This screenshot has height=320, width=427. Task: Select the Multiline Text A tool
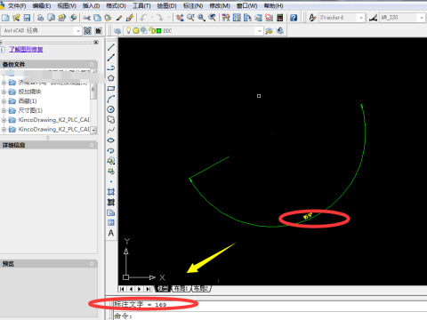pos(111,233)
